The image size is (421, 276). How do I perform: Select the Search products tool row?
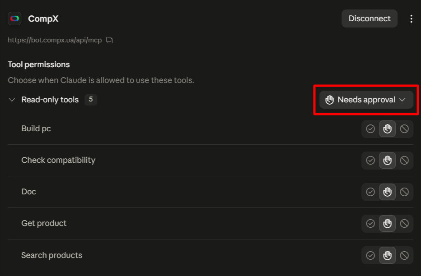[x=210, y=255]
